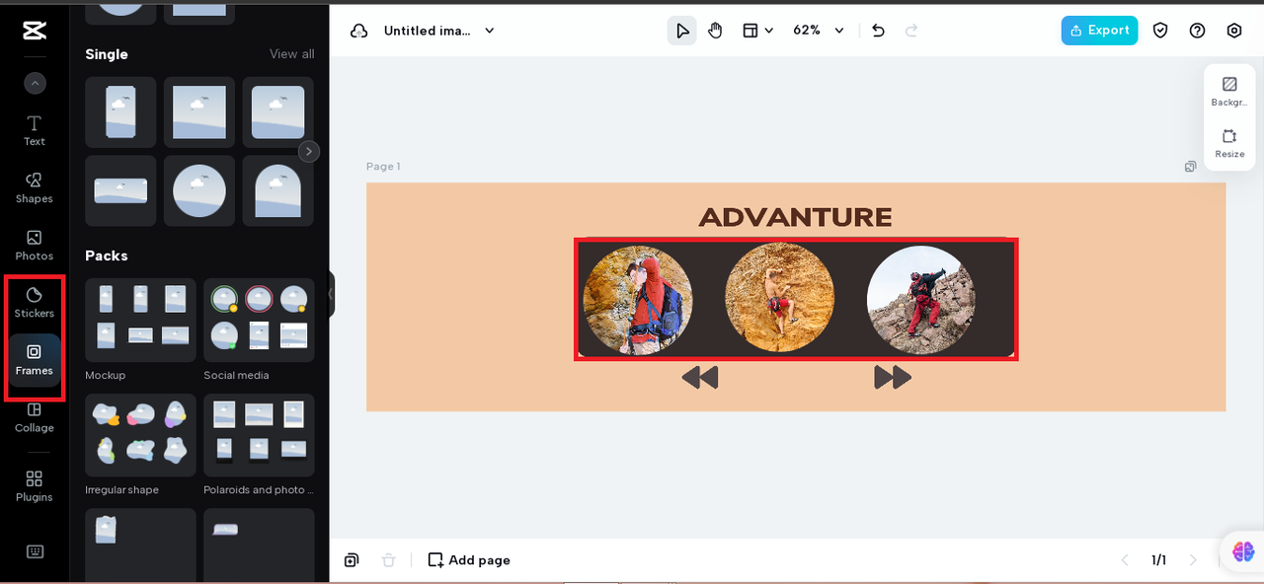1264x584 pixels.
Task: Select the red-suited mountaineer circle photo
Action: [x=921, y=300]
